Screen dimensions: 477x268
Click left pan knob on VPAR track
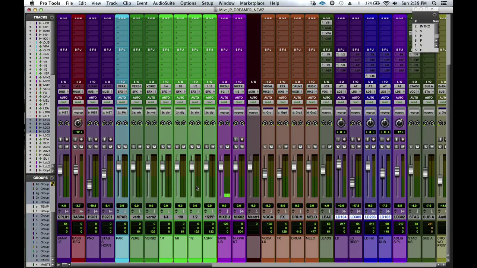[x=119, y=123]
